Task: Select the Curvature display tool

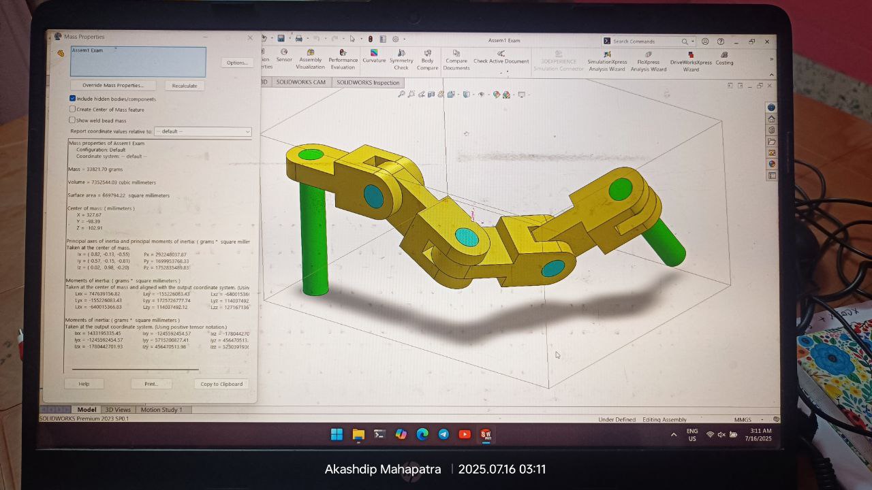Action: click(374, 56)
